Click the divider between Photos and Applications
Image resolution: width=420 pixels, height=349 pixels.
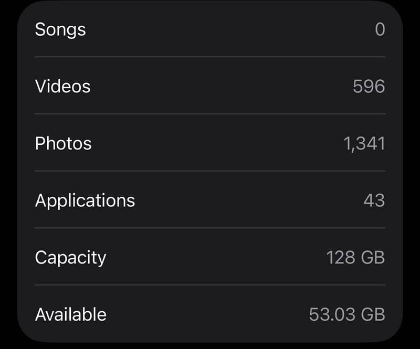(x=210, y=171)
